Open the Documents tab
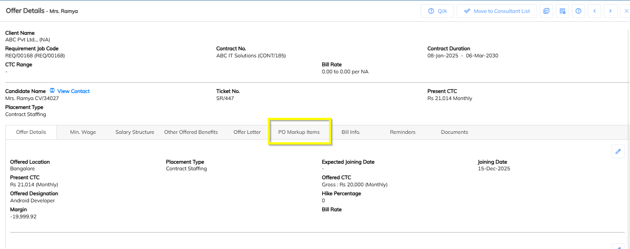The width and height of the screenshot is (630, 249). (x=454, y=132)
